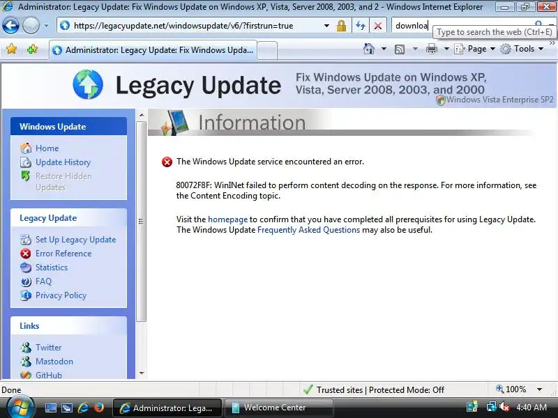The image size is (558, 418).
Task: Launch Internet Explorer from quick launch
Action: coord(83,408)
